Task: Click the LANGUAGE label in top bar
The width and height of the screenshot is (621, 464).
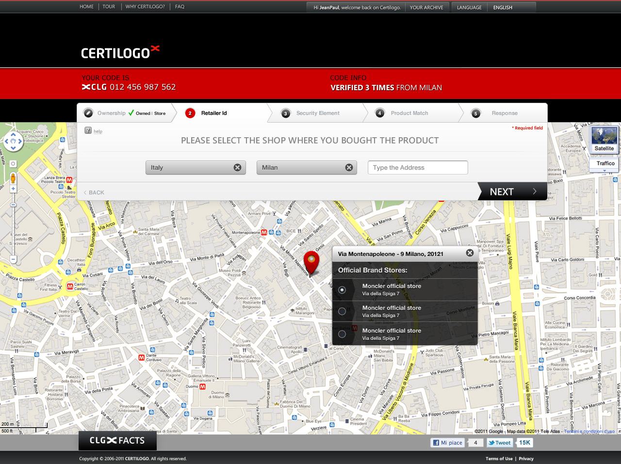Action: point(469,7)
